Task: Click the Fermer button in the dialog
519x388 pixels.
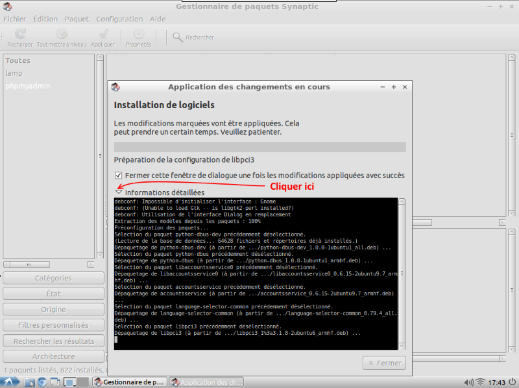Action: (x=384, y=363)
